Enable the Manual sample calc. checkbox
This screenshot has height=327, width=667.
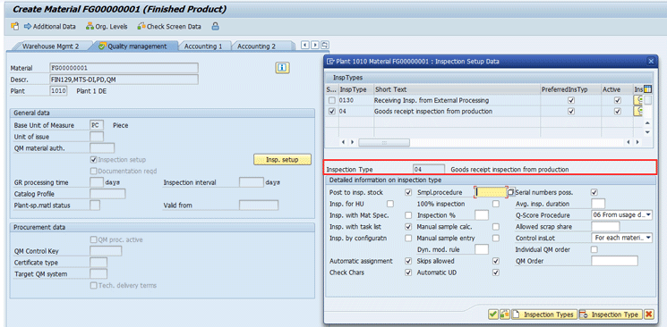click(496, 227)
